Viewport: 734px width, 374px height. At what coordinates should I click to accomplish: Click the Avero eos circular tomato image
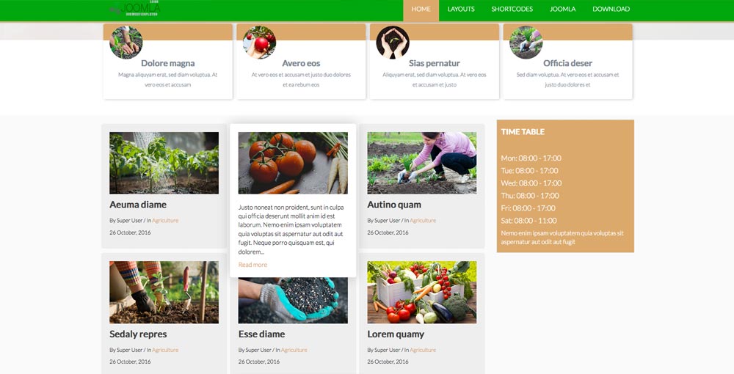tap(259, 42)
